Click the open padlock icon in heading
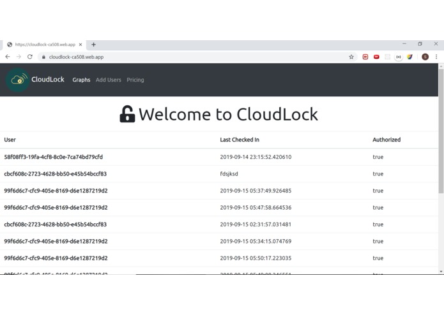This screenshot has height=315, width=444. coord(127,114)
